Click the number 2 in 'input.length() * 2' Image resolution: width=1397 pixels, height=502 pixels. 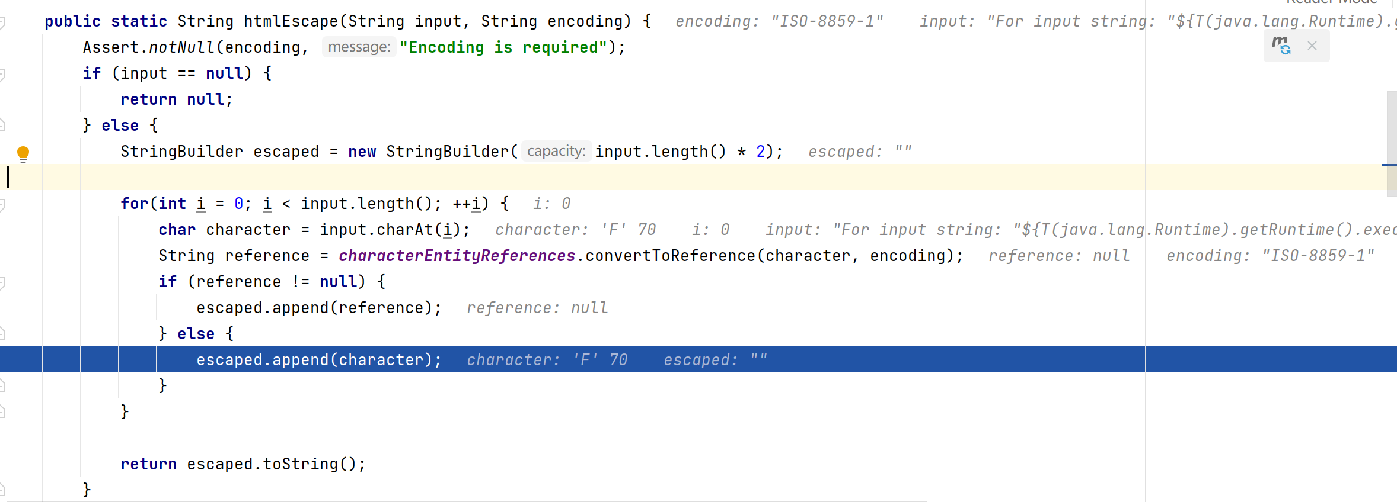tap(760, 152)
